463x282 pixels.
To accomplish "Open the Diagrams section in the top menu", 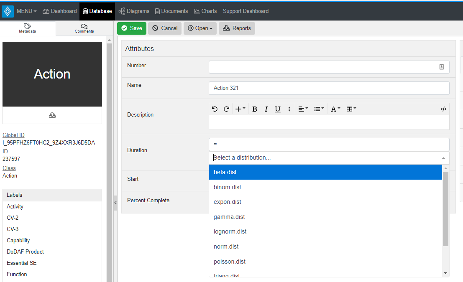I will (x=134, y=11).
